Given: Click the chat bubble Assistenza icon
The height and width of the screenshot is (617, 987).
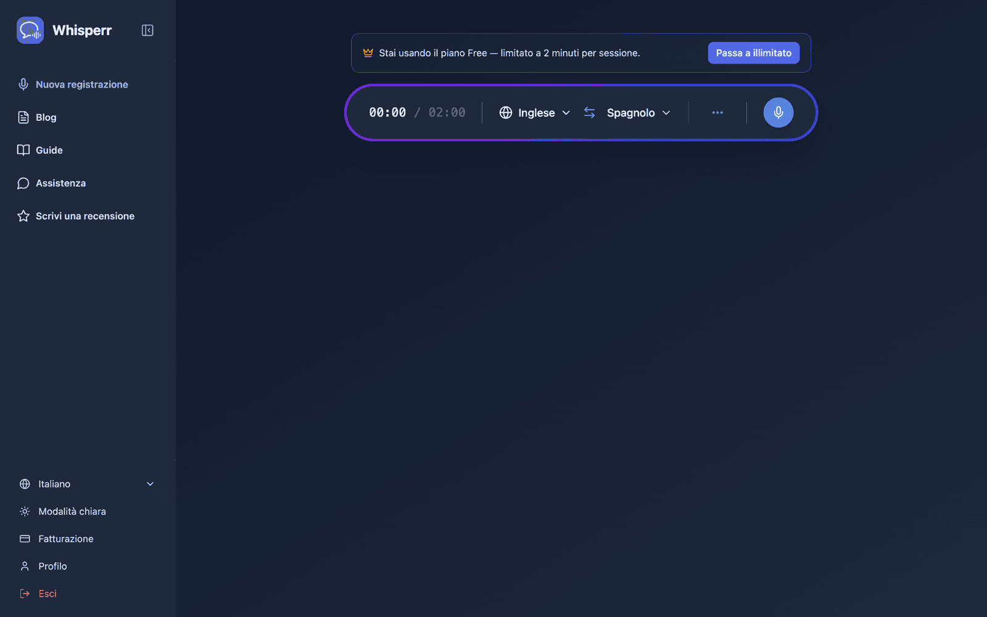Looking at the screenshot, I should click(x=23, y=183).
